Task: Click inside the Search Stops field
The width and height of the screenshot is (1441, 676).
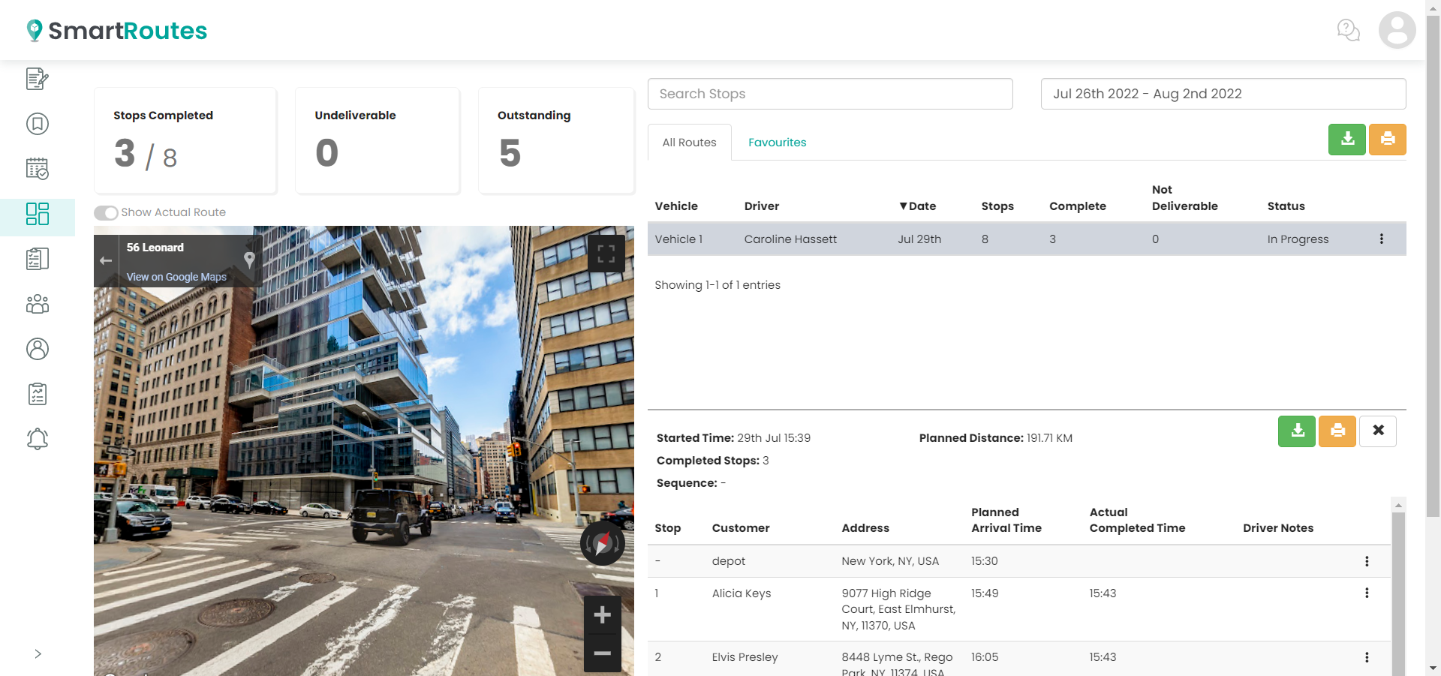Action: tap(829, 93)
